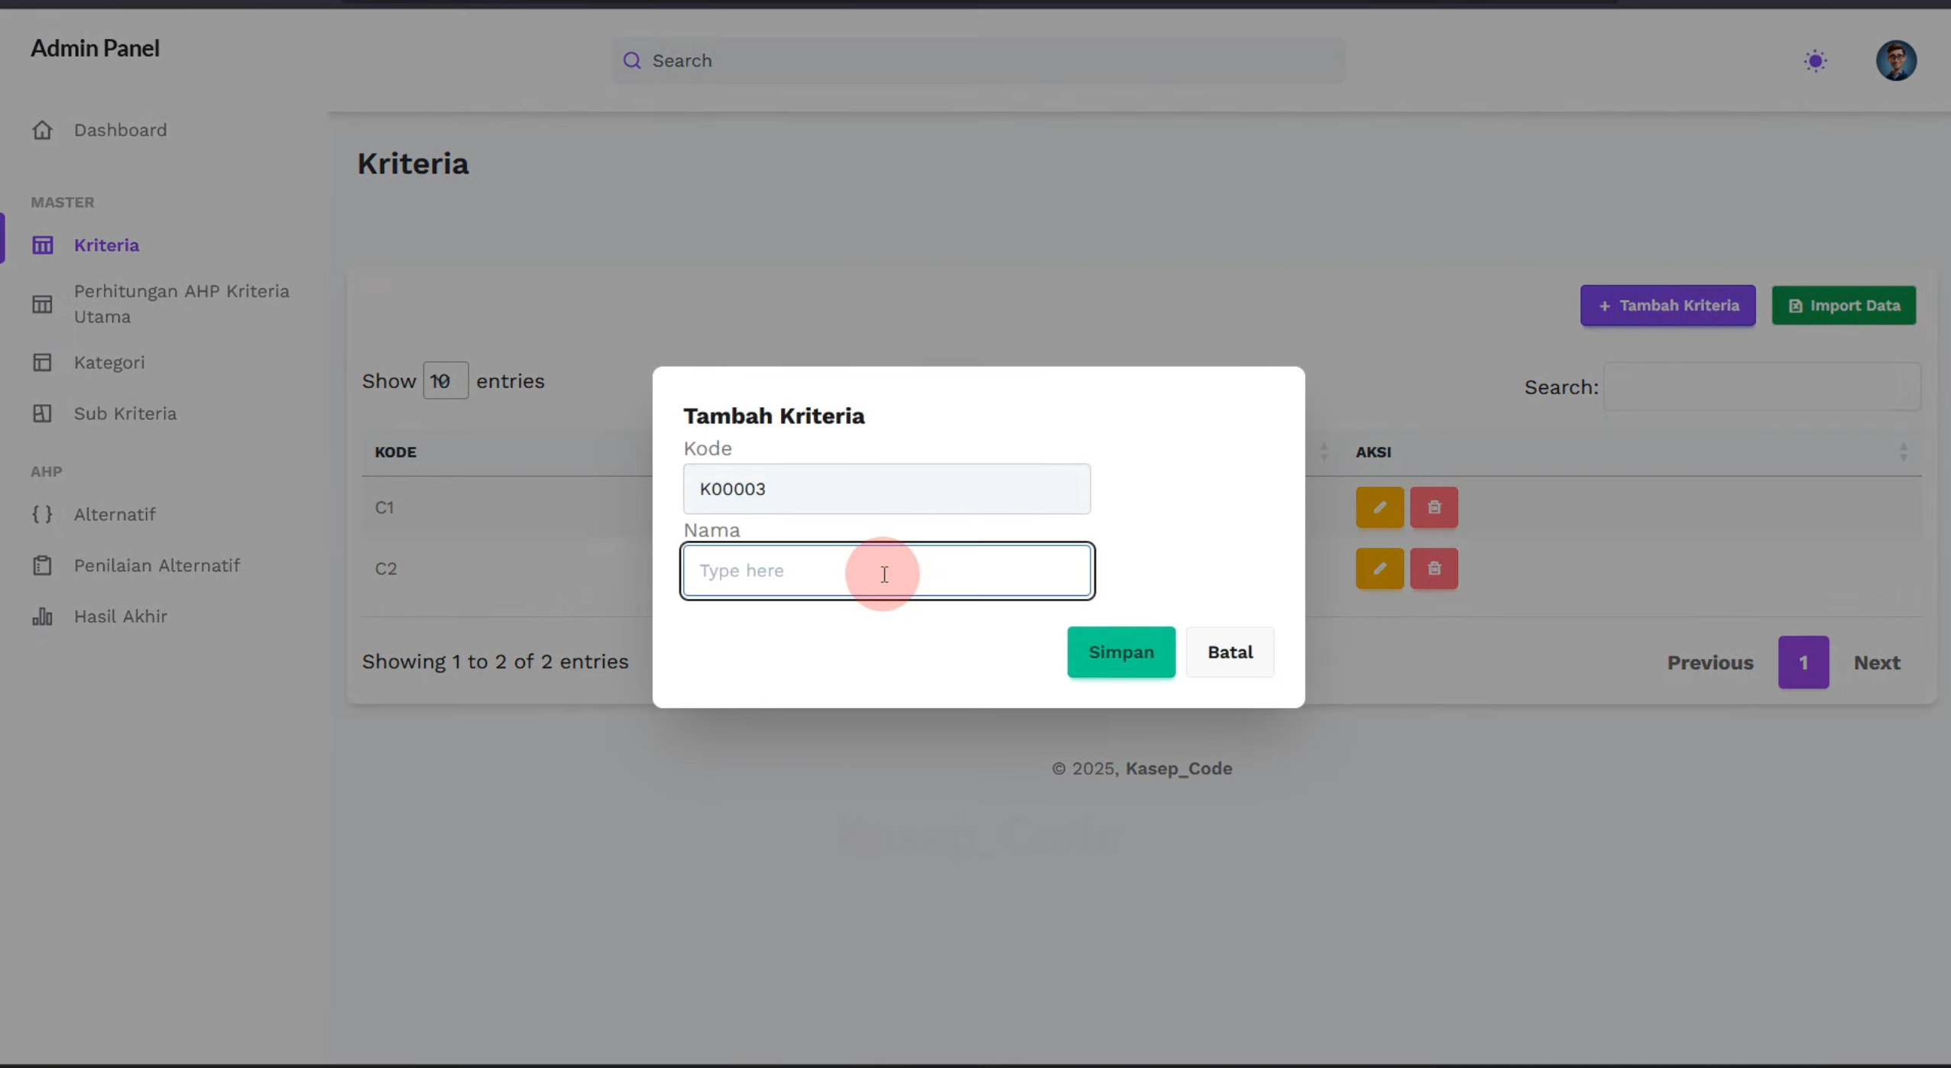Click the Tambah Kriteria button

click(x=1667, y=306)
